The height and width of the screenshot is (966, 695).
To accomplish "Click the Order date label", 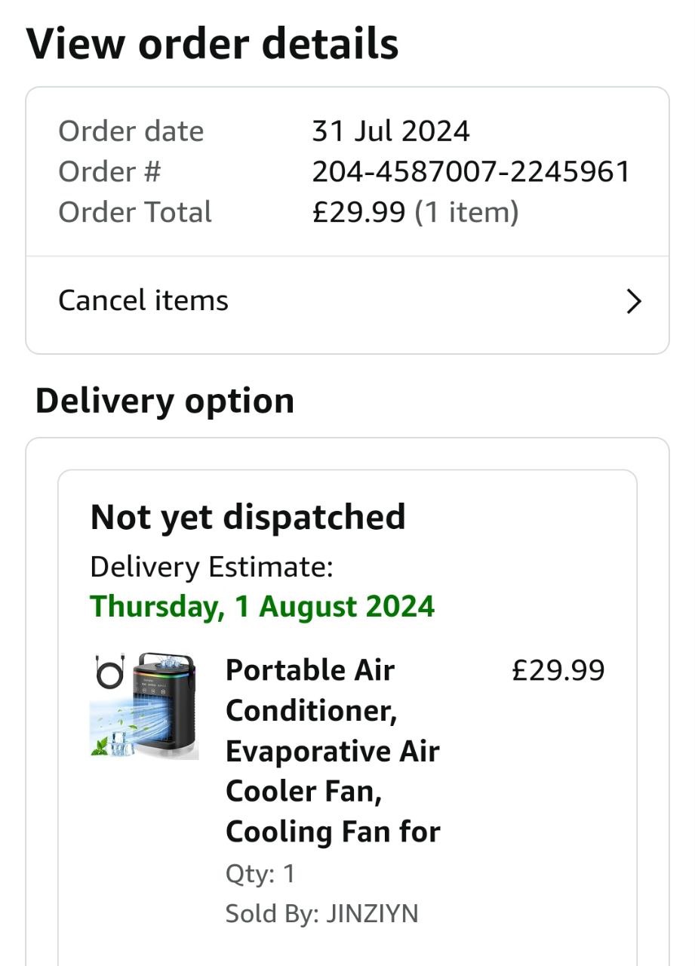I will pos(131,131).
